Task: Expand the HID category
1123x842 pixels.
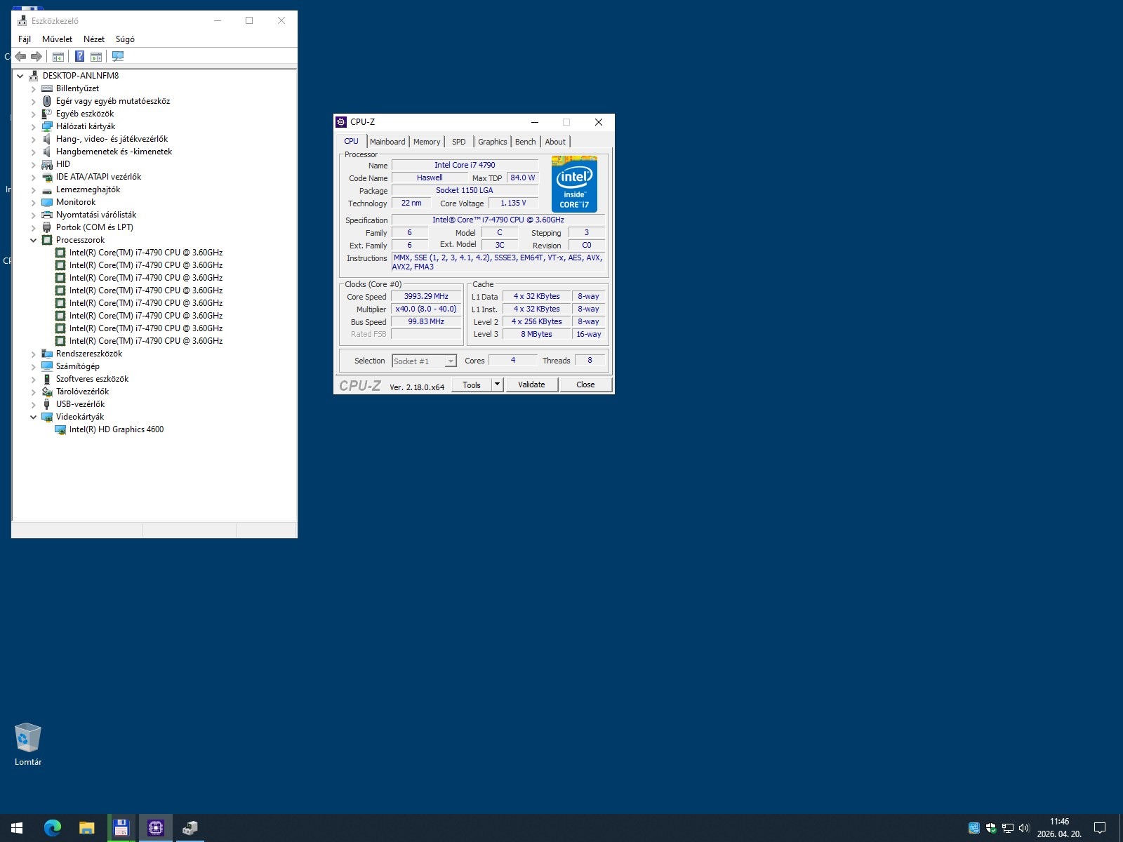Action: [x=33, y=164]
